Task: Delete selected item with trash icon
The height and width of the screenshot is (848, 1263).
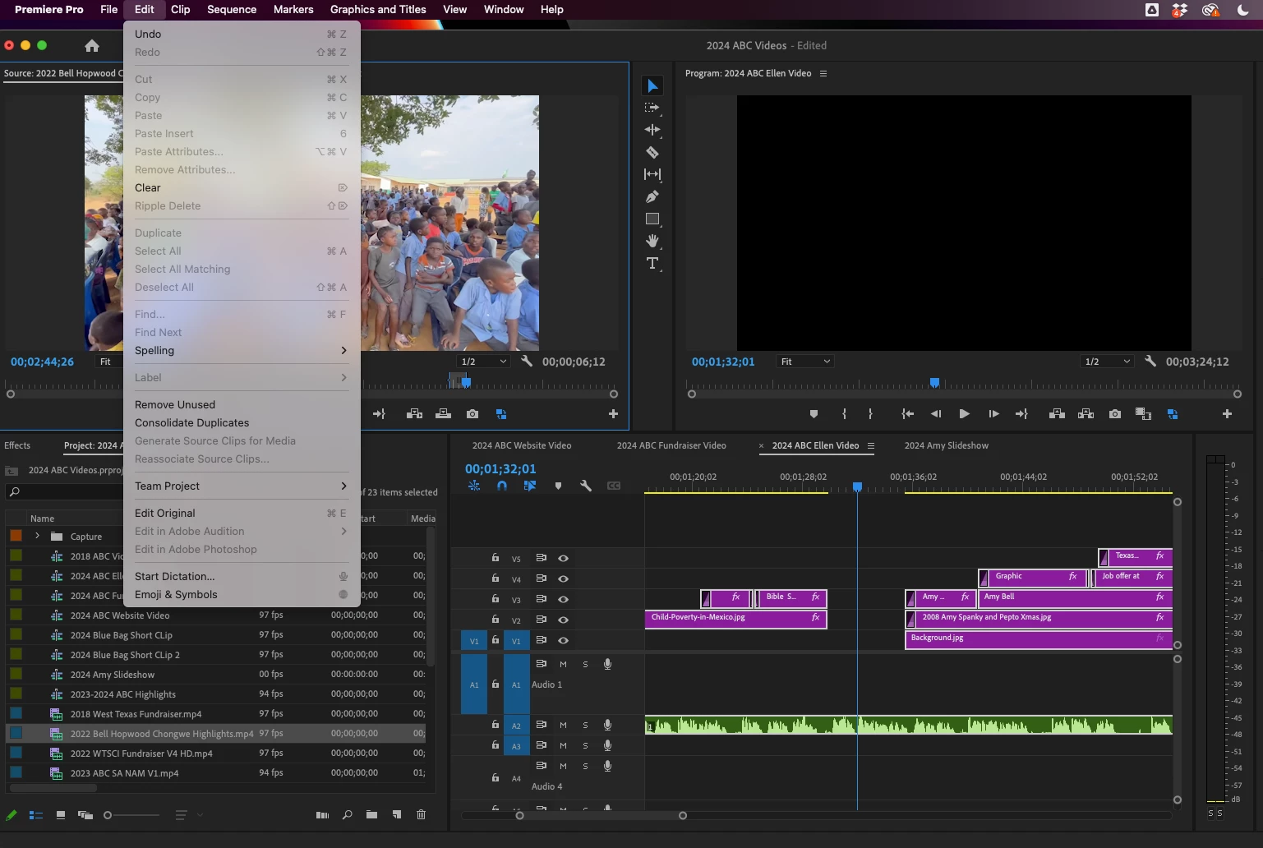Action: click(x=422, y=815)
